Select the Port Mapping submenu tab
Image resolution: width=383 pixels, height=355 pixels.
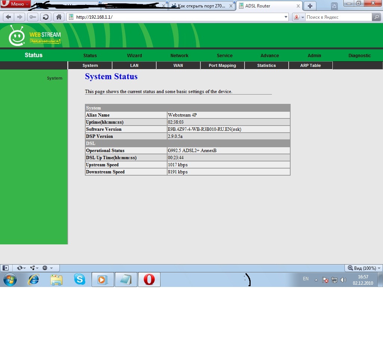[x=222, y=65]
